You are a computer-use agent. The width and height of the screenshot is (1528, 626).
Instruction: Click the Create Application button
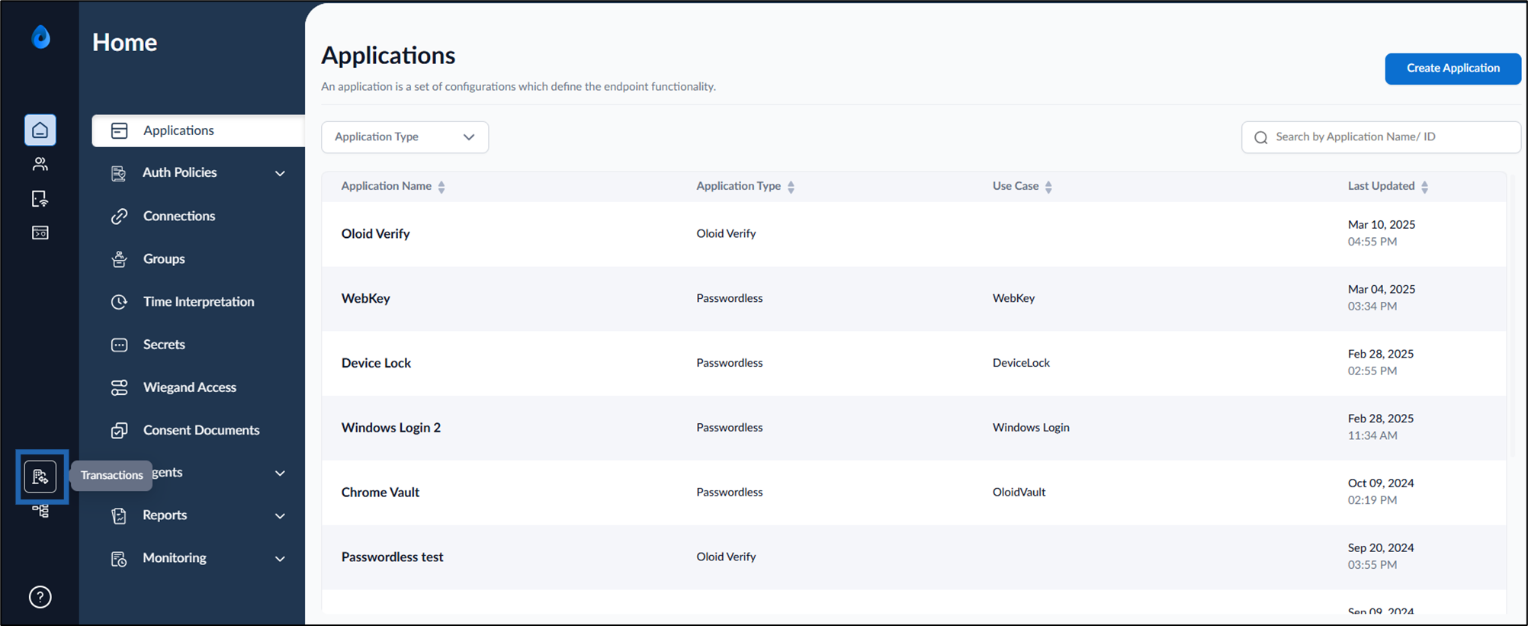(1453, 69)
